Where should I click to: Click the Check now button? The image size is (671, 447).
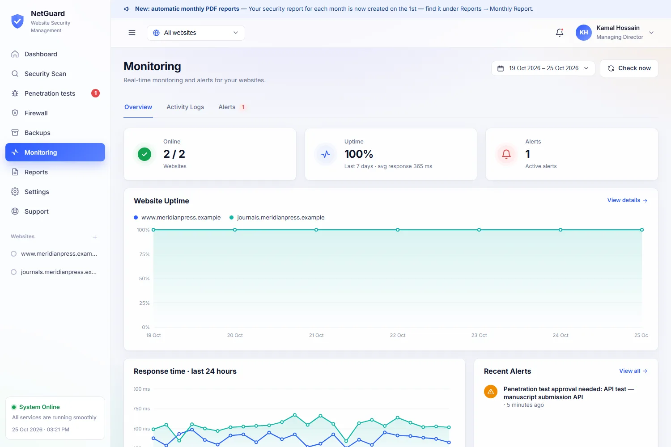point(629,68)
